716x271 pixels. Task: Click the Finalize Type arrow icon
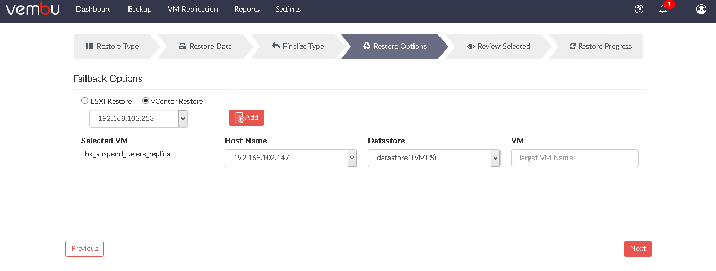click(x=276, y=46)
